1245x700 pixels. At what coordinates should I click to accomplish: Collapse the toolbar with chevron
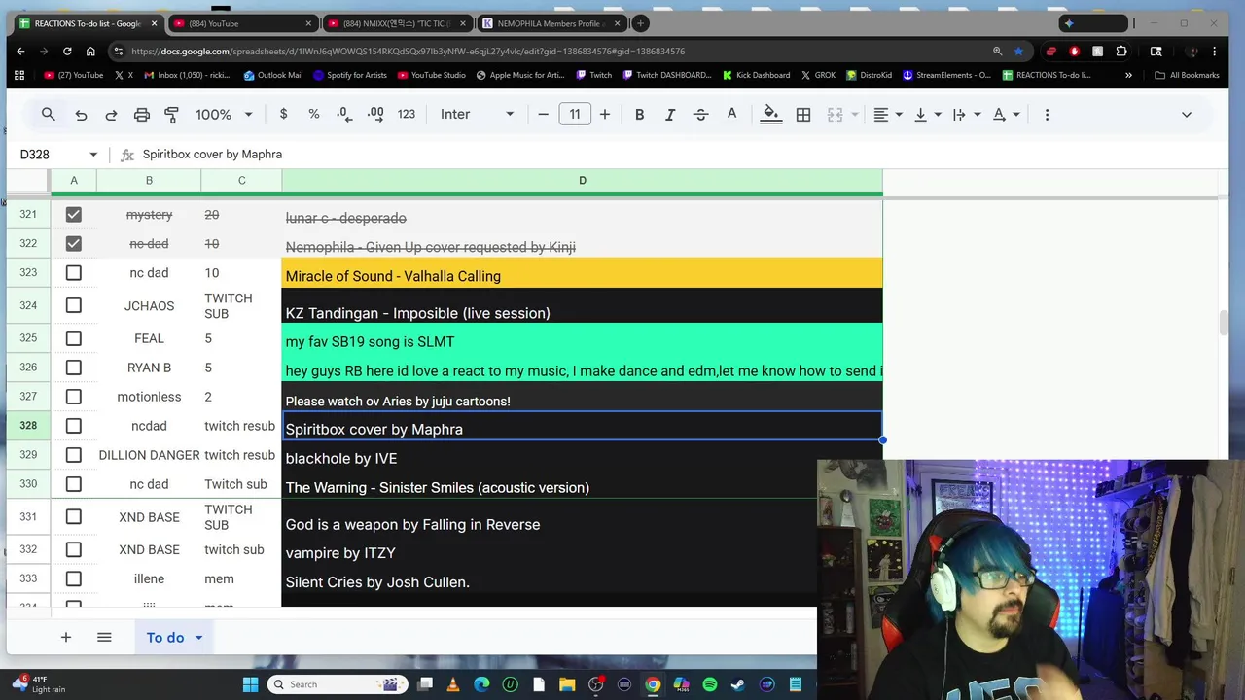click(x=1186, y=114)
